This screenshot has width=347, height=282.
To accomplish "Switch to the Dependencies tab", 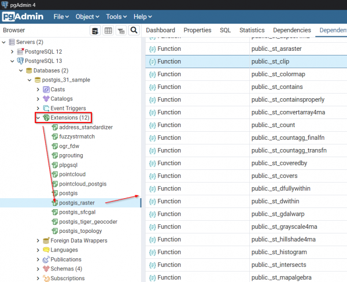I will point(292,30).
